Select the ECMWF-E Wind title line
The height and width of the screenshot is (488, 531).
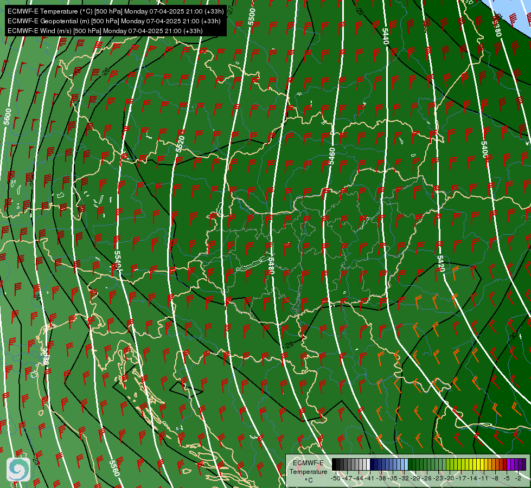click(105, 31)
